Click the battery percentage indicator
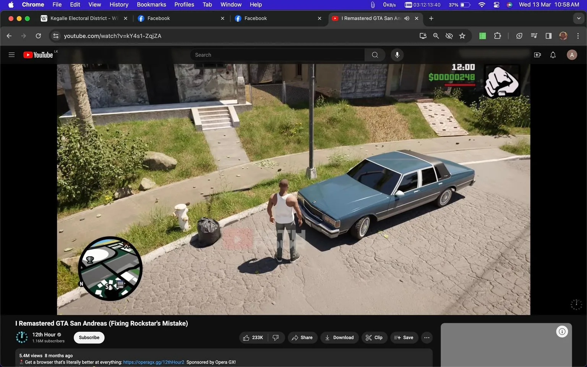This screenshot has height=367, width=587. click(x=452, y=5)
